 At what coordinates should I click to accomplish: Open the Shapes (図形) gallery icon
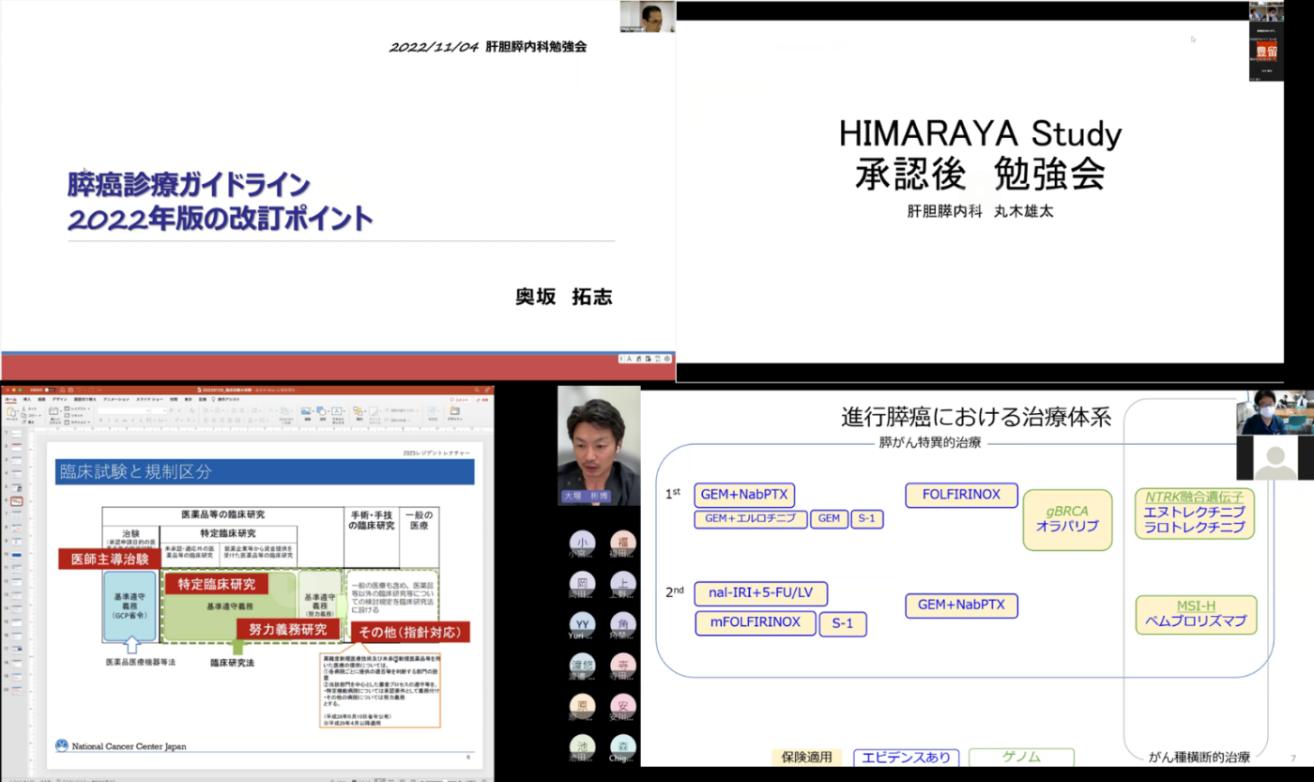tap(322, 411)
